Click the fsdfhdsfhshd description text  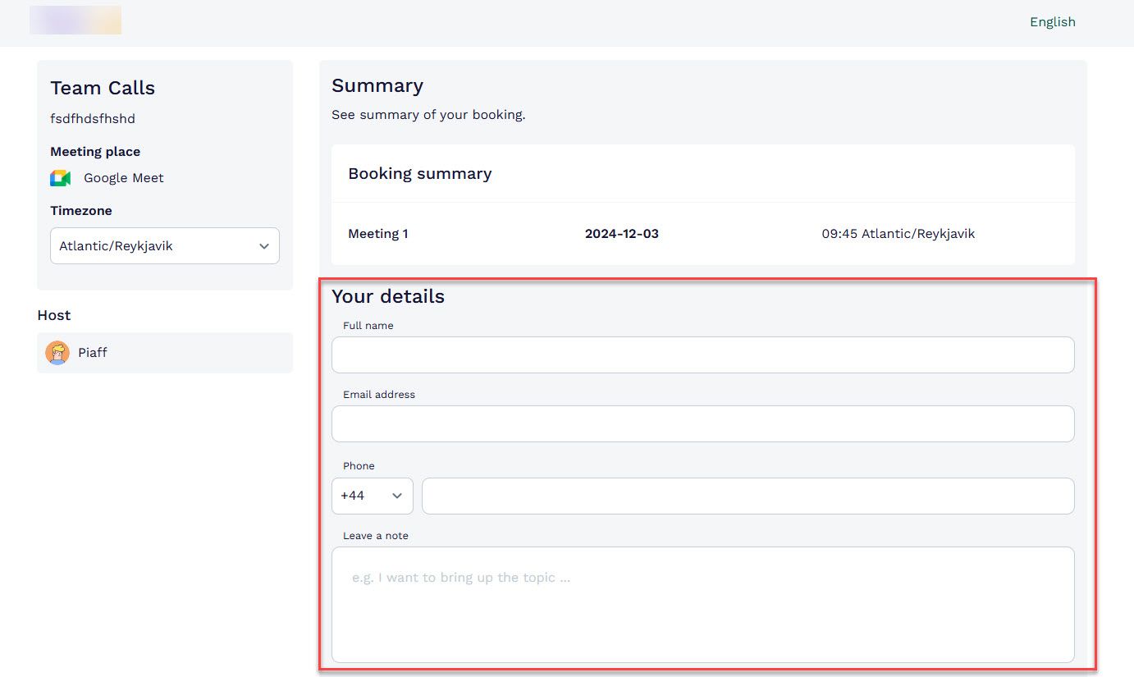click(x=92, y=118)
